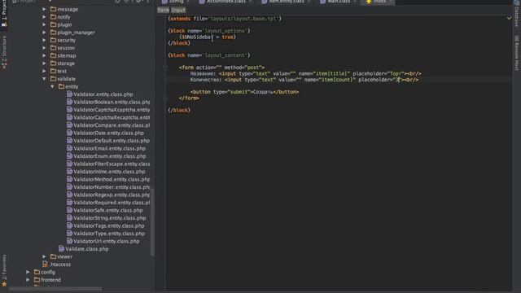Click the storage folder icon
The height and width of the screenshot is (293, 521).
point(53,63)
